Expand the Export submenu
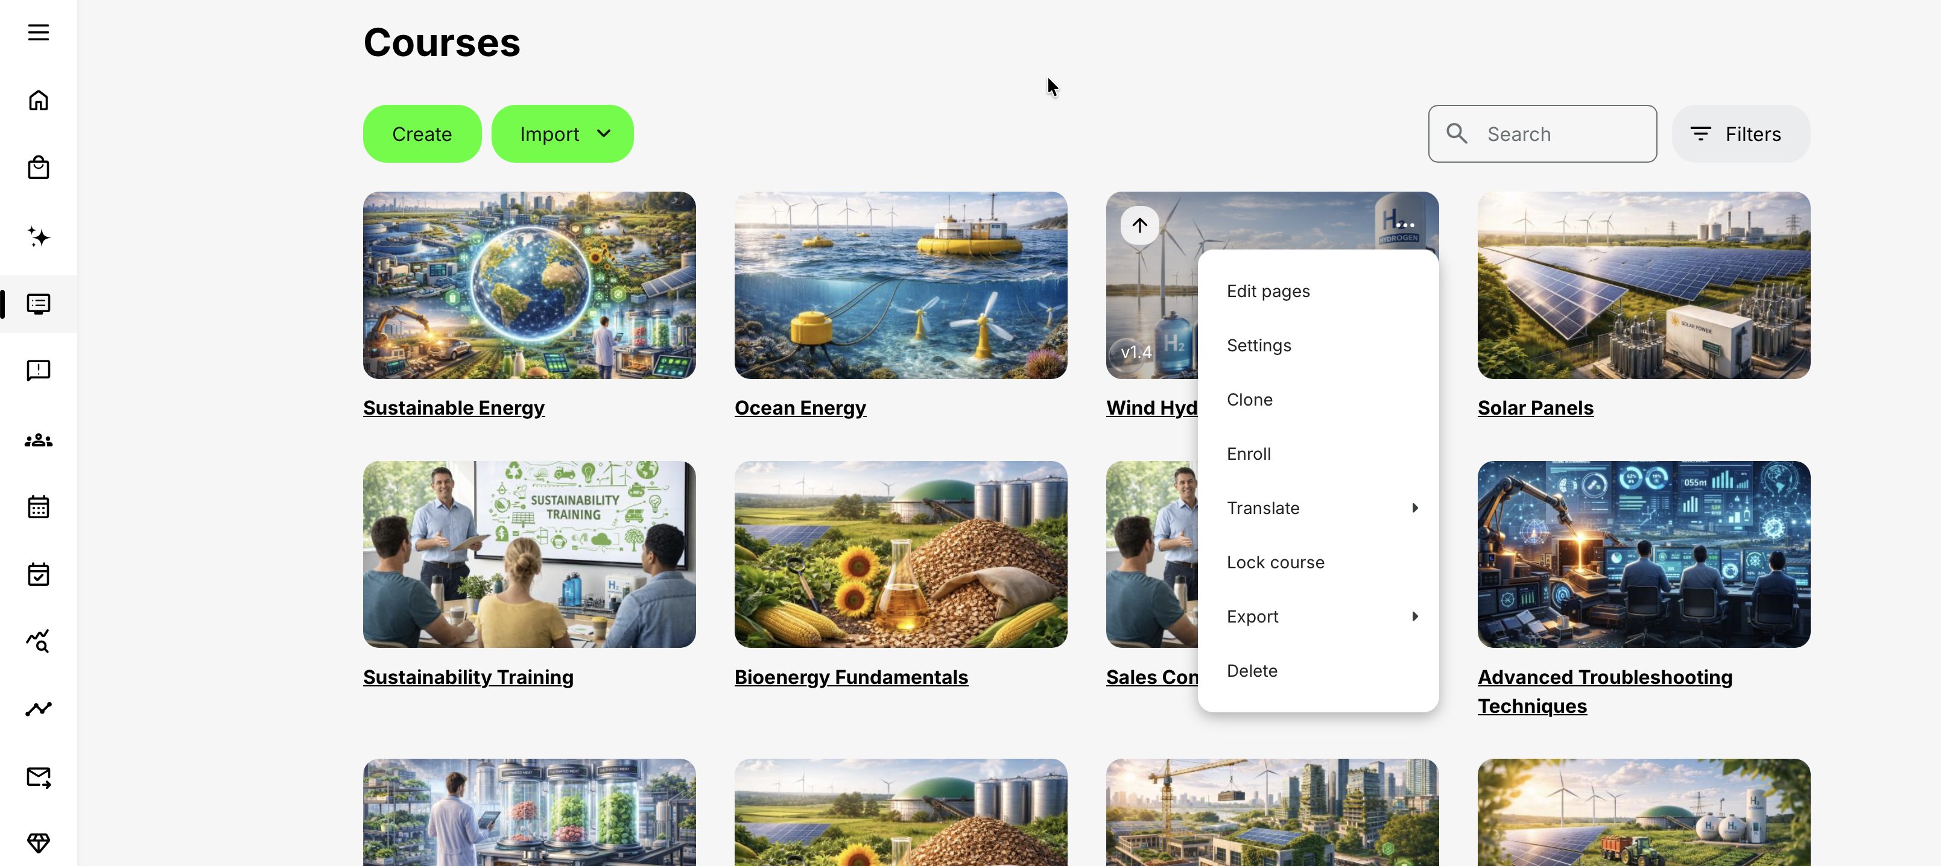Image resolution: width=1941 pixels, height=866 pixels. [1318, 616]
